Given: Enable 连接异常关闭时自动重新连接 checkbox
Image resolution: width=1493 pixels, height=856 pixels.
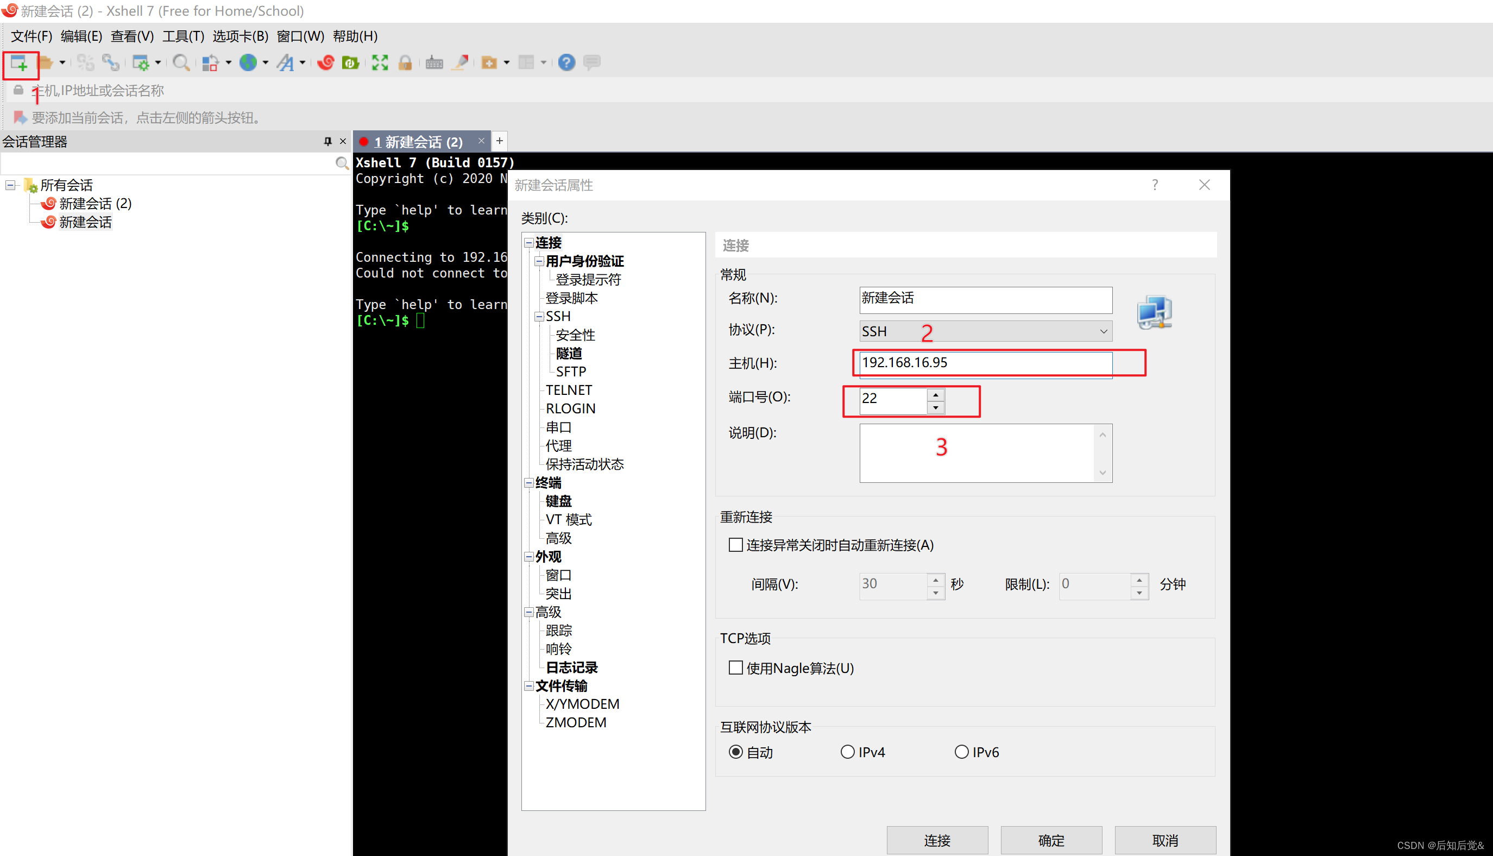Looking at the screenshot, I should click(735, 545).
